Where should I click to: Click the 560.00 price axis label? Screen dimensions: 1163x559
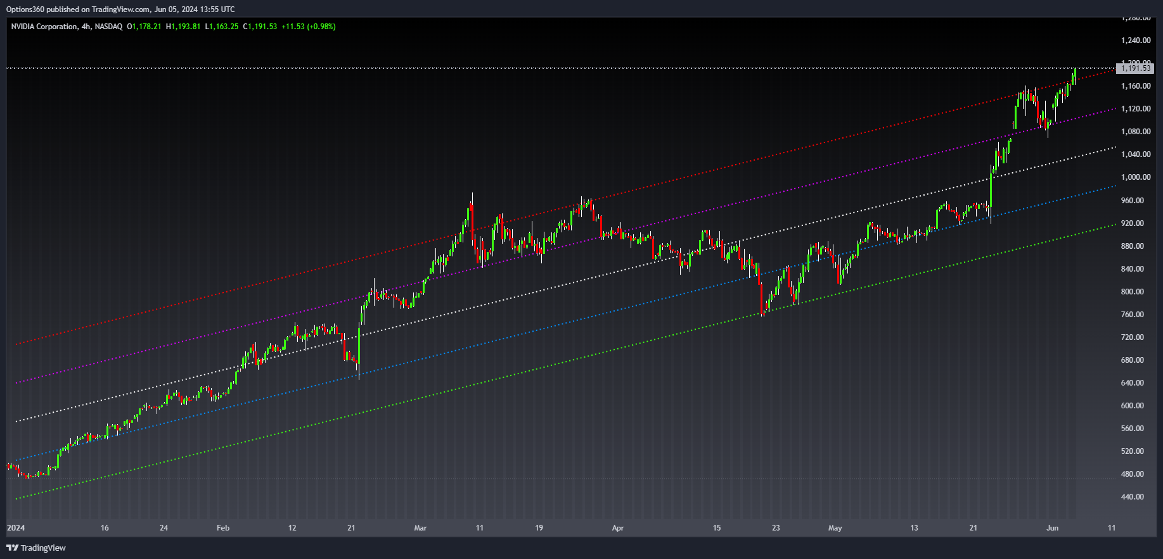1133,429
